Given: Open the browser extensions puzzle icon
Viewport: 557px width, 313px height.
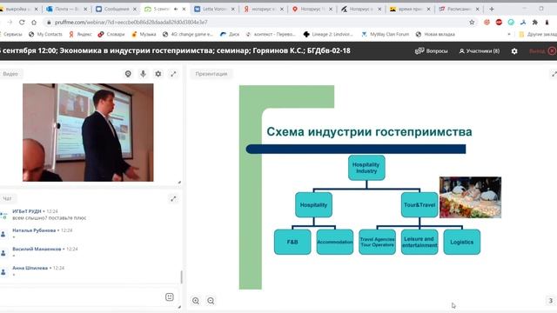Looking at the screenshot, I should pyautogui.click(x=535, y=22).
